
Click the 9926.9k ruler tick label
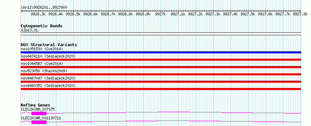pyautogui.click(x=143, y=14)
